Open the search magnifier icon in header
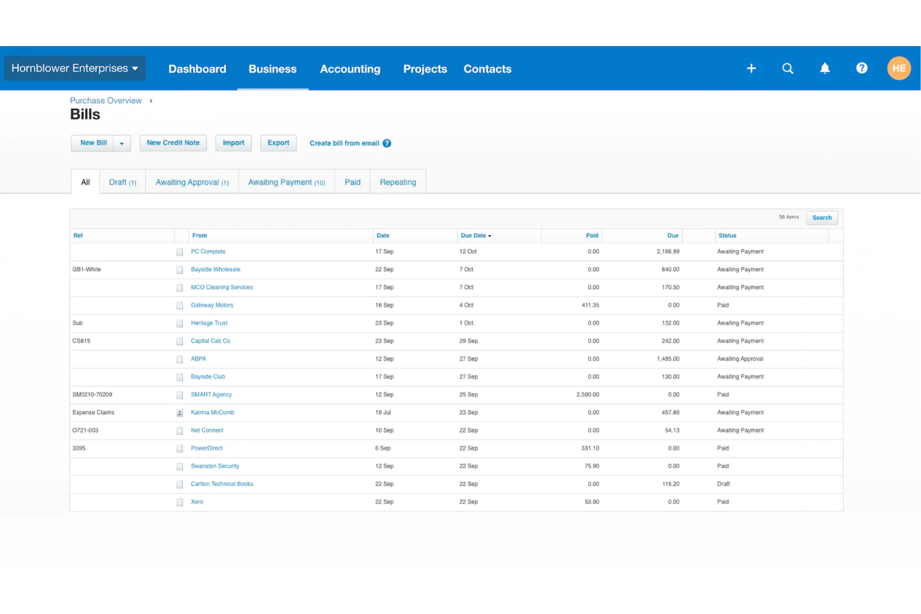921x614 pixels. point(788,68)
